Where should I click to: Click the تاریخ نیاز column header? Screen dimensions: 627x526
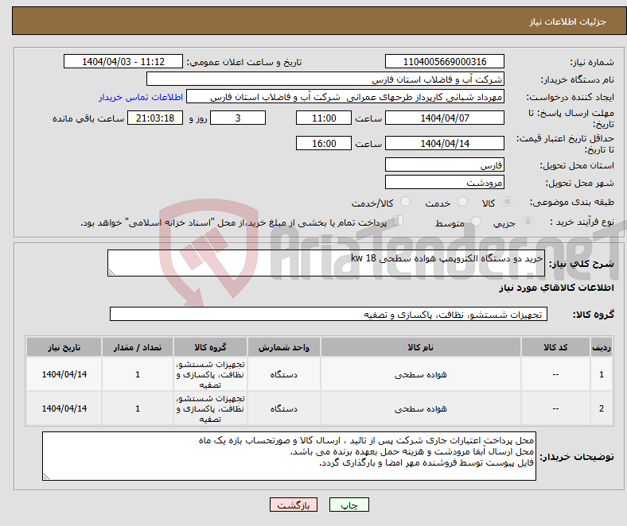coord(64,347)
